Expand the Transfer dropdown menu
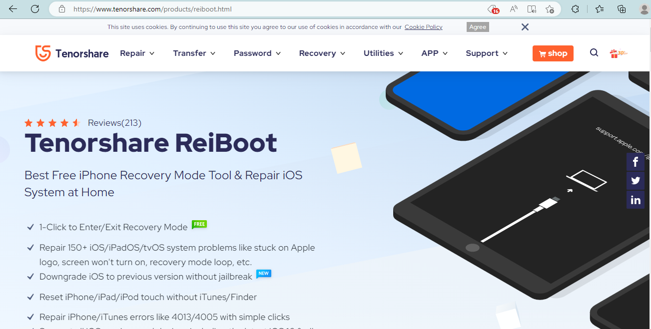The height and width of the screenshot is (329, 651). click(194, 53)
